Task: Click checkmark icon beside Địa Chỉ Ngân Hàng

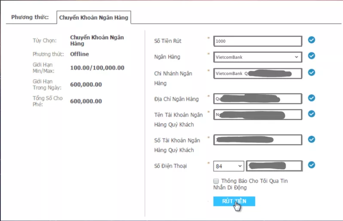Action: [x=312, y=98]
